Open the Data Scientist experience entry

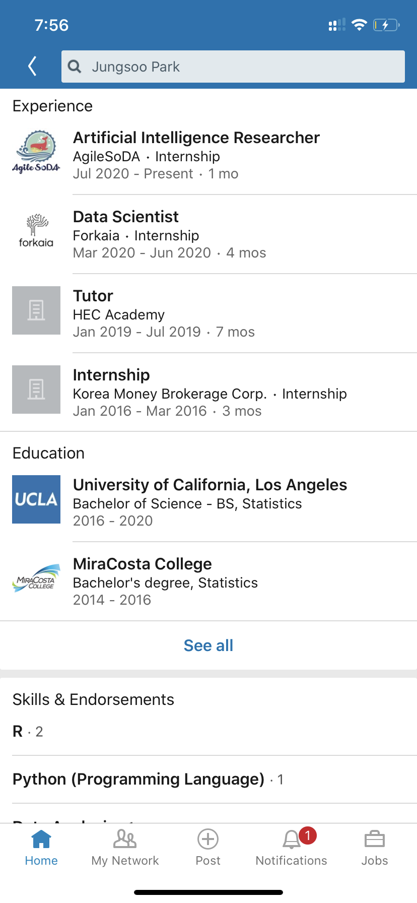(x=126, y=217)
